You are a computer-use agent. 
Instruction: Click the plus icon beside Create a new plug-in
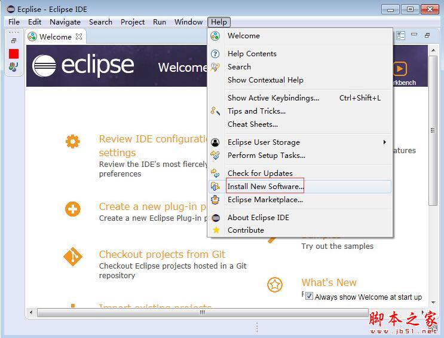pos(73,209)
